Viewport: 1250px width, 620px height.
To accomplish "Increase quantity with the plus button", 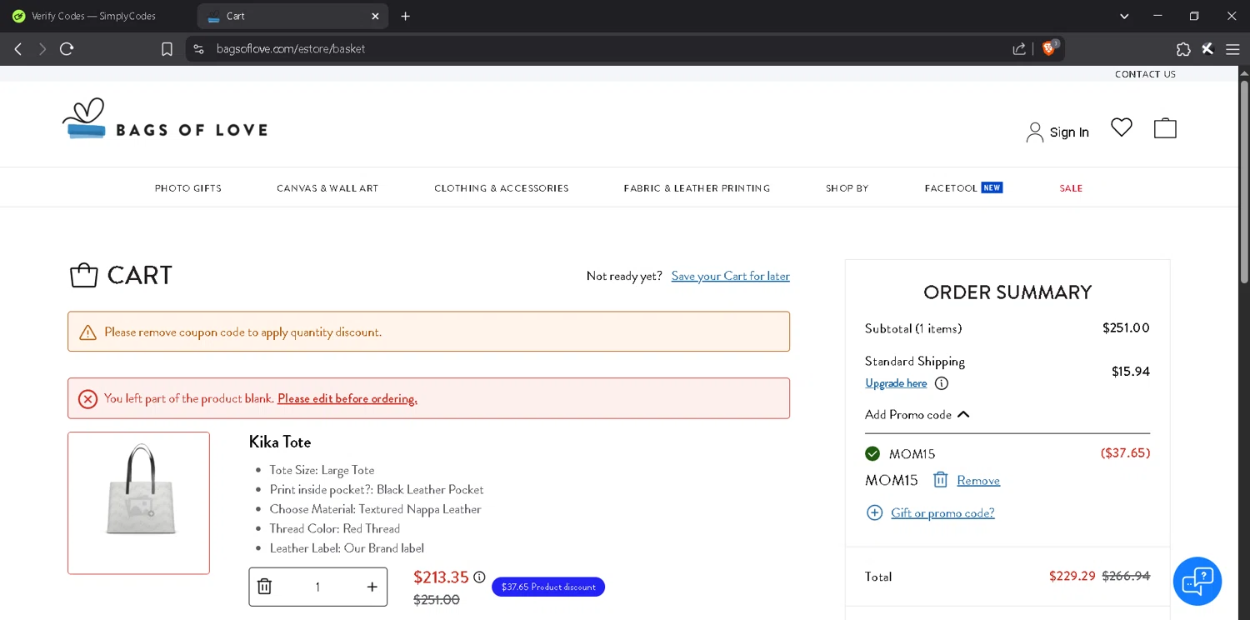I will pyautogui.click(x=372, y=587).
